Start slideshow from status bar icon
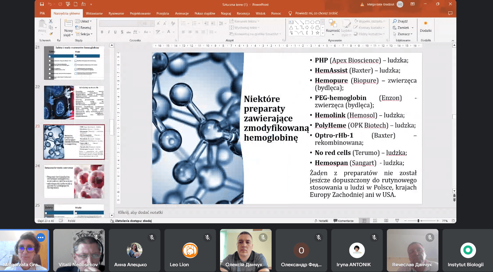The width and height of the screenshot is (493, 272). [397, 221]
